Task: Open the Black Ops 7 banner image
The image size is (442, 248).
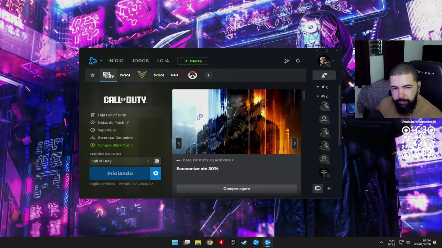Action: pos(237,122)
